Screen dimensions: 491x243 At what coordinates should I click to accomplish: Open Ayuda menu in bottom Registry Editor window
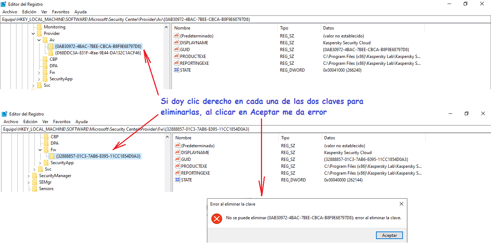pyautogui.click(x=82, y=122)
